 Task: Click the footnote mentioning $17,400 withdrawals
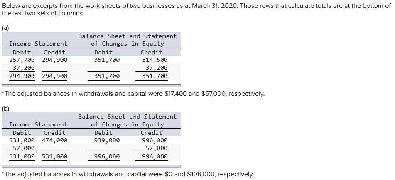[133, 94]
